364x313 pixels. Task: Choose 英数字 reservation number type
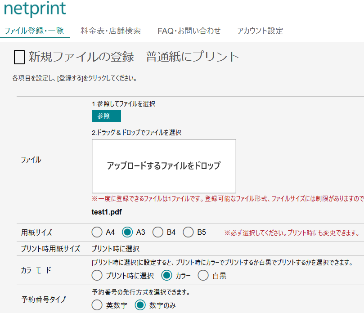pos(97,305)
